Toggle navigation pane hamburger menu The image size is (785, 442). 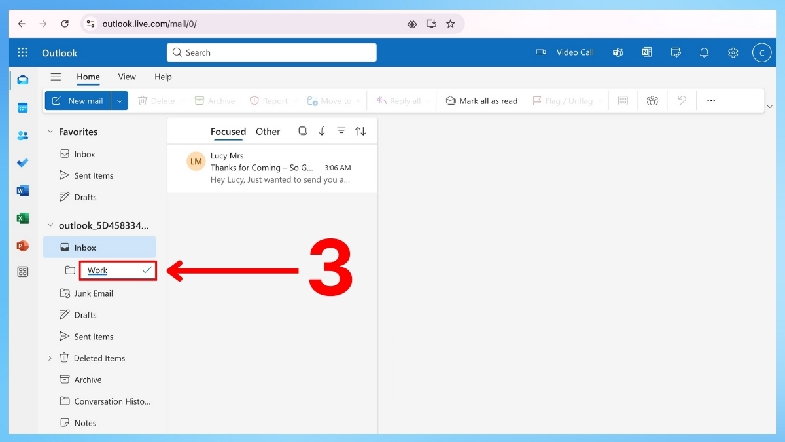click(x=56, y=77)
